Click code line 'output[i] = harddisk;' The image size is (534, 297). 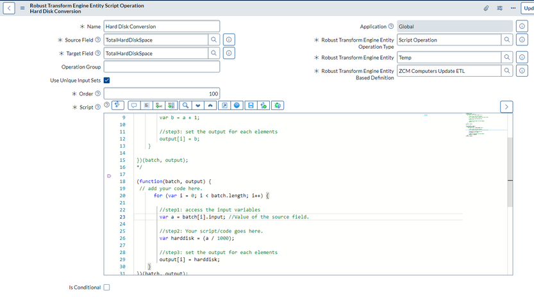pyautogui.click(x=190, y=259)
